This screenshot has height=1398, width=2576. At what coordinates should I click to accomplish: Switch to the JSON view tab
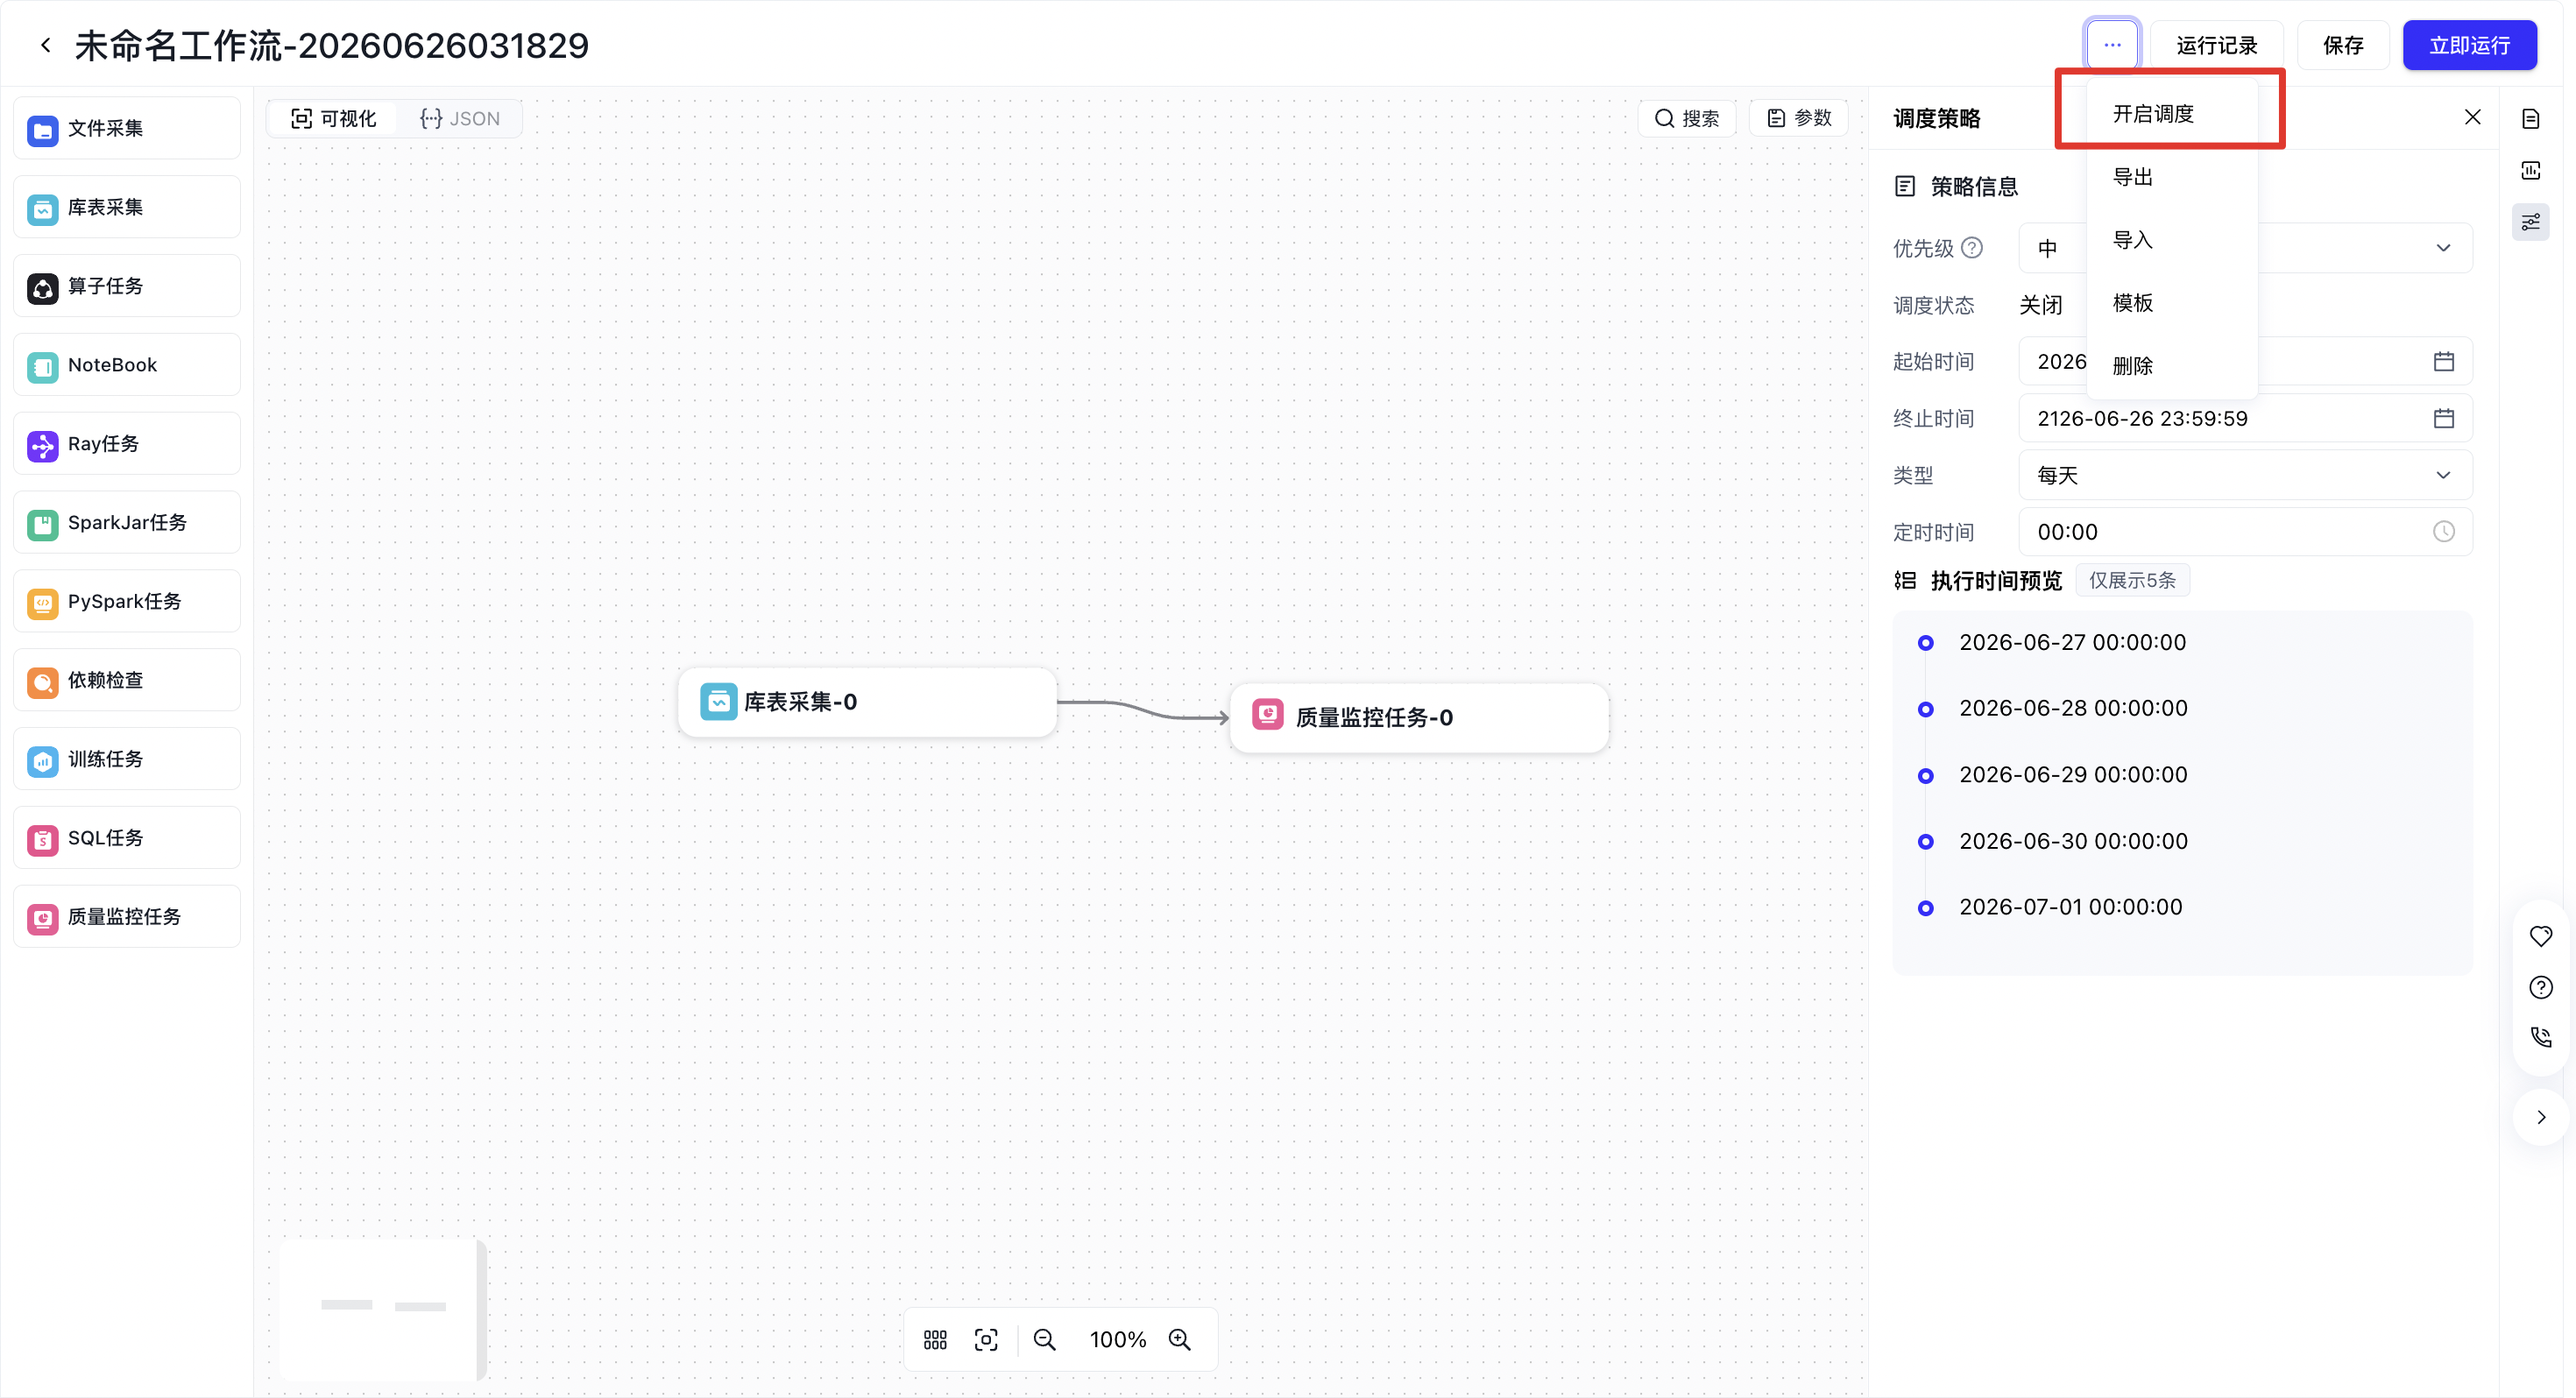click(460, 119)
